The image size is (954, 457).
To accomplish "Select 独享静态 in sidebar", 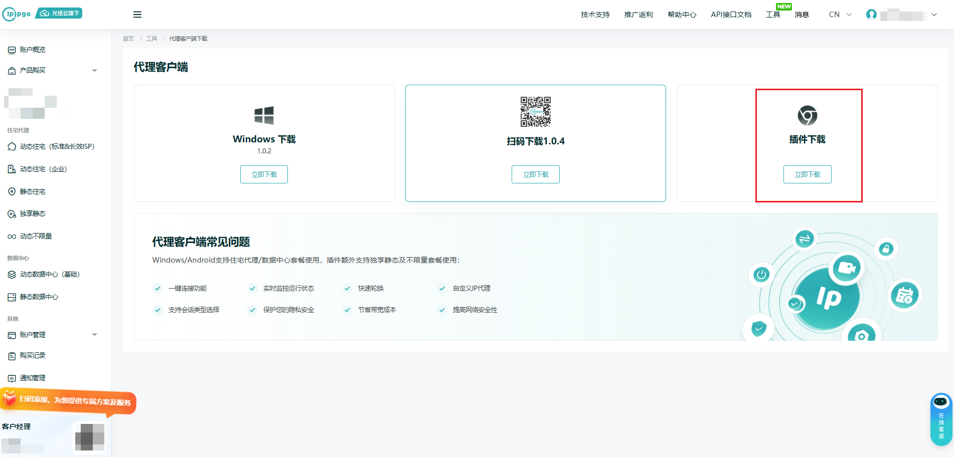I will [x=33, y=213].
